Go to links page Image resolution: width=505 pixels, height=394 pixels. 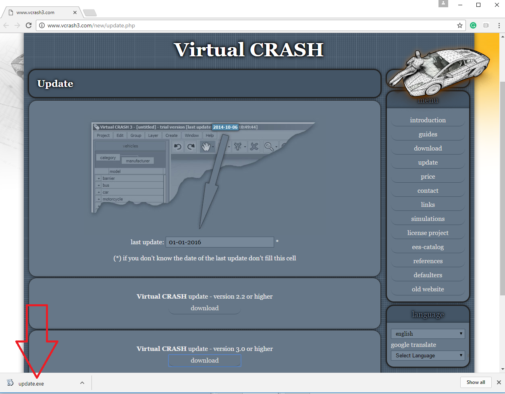tap(428, 204)
